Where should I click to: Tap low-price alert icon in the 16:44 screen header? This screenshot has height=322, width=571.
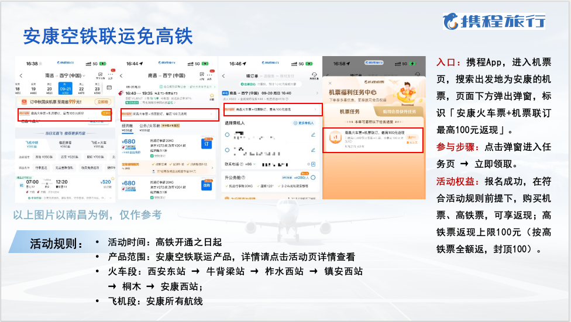click(201, 75)
